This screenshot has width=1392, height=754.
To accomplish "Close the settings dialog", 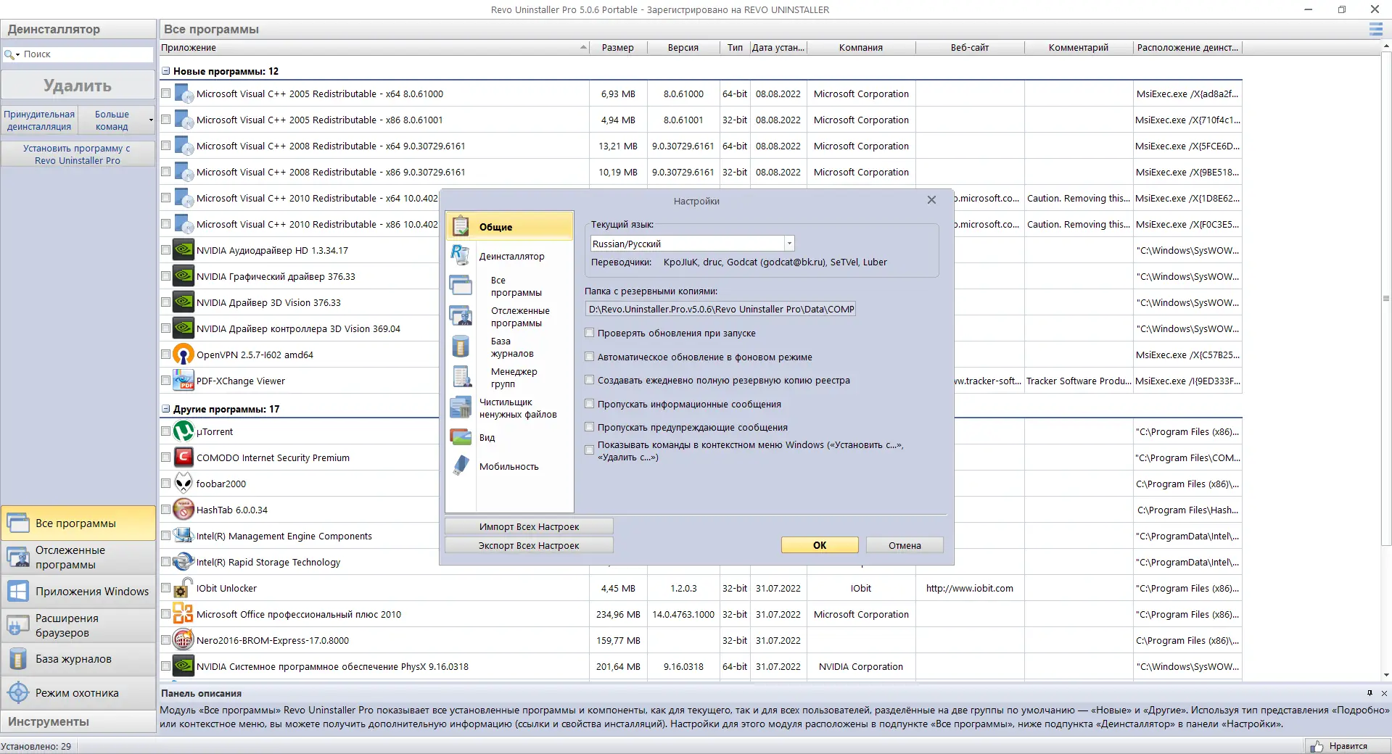I will pos(931,200).
